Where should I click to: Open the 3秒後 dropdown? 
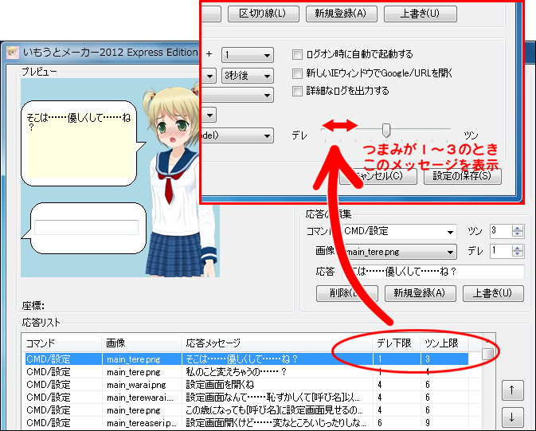click(246, 76)
